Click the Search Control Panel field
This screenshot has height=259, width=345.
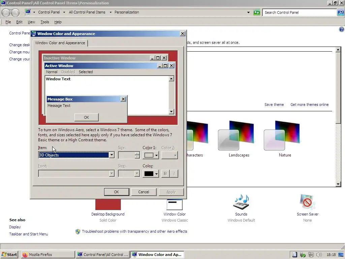[300, 12]
